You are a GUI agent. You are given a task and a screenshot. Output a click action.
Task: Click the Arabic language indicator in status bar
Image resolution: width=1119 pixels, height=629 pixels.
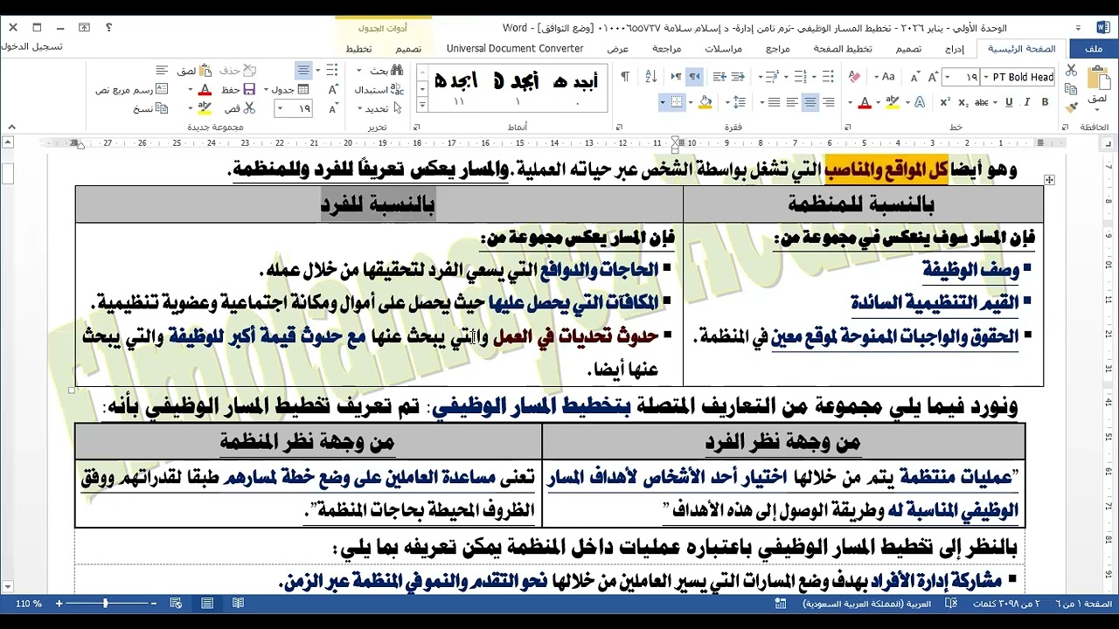(x=867, y=604)
